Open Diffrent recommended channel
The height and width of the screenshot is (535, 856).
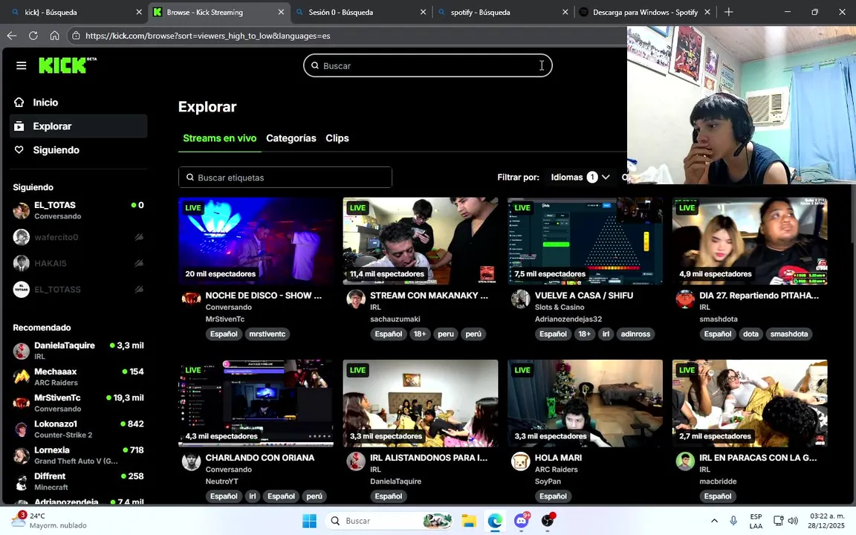pyautogui.click(x=78, y=481)
